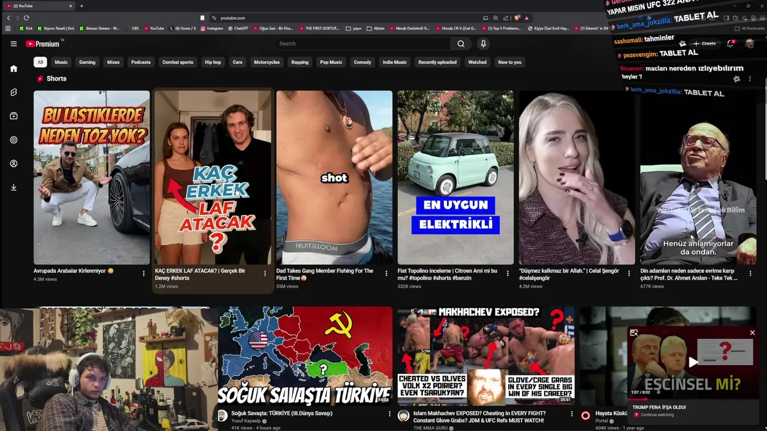Click Portal channel avatar icon
Viewport: 767px width, 431px height.
585,415
